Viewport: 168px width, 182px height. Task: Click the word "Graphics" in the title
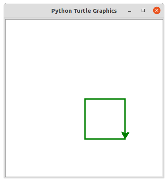coord(105,11)
